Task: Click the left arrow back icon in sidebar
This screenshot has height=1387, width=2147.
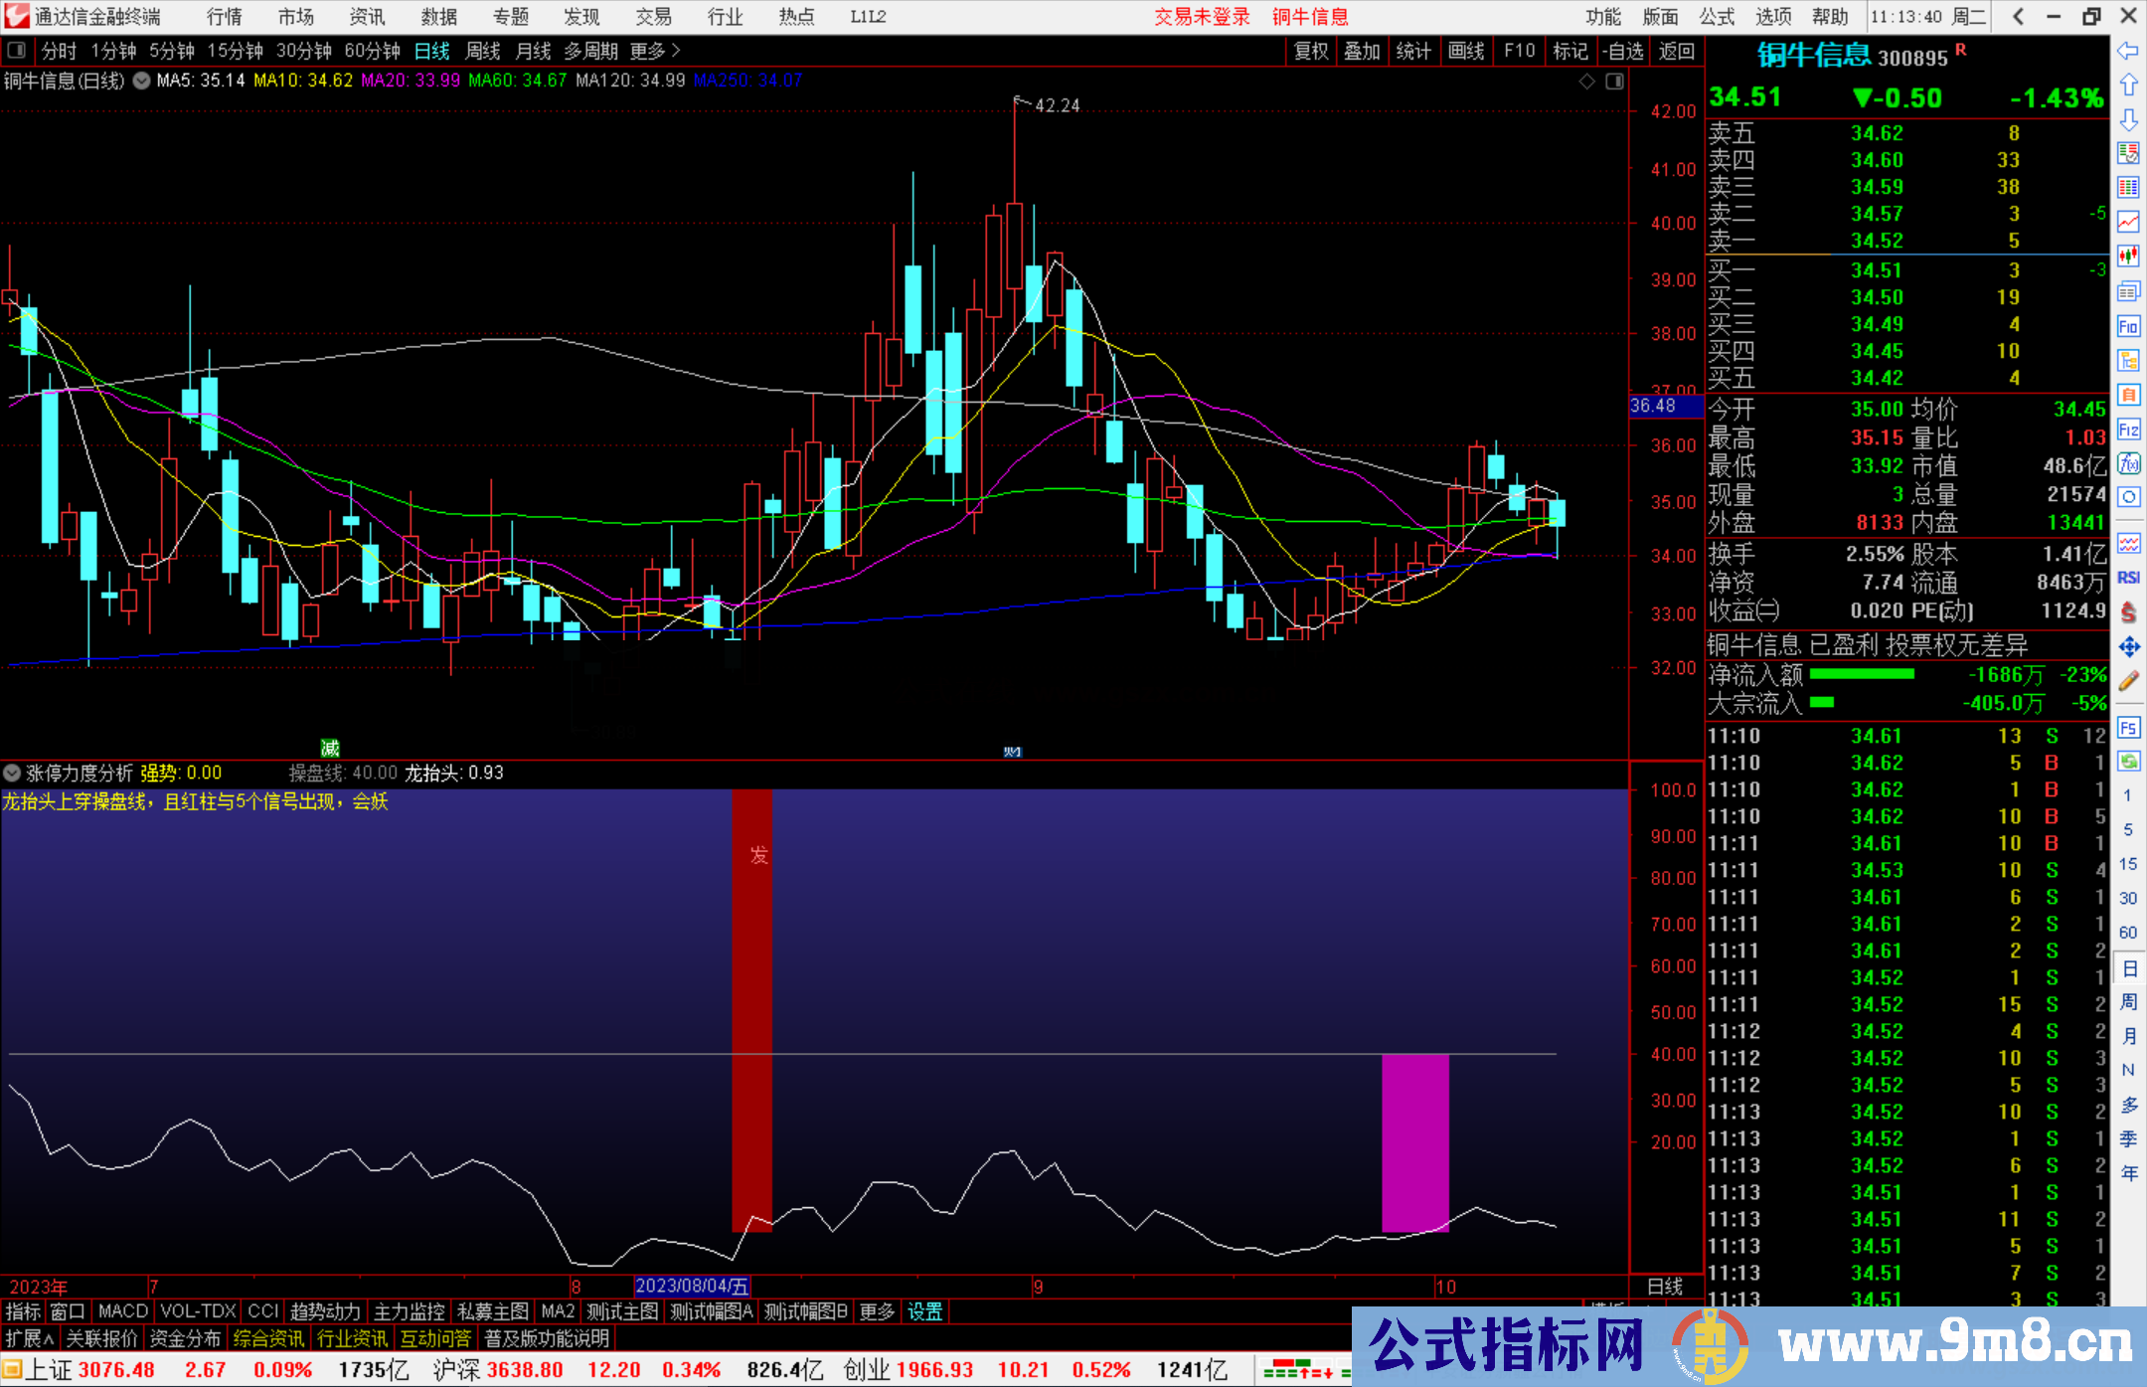Action: (2128, 51)
